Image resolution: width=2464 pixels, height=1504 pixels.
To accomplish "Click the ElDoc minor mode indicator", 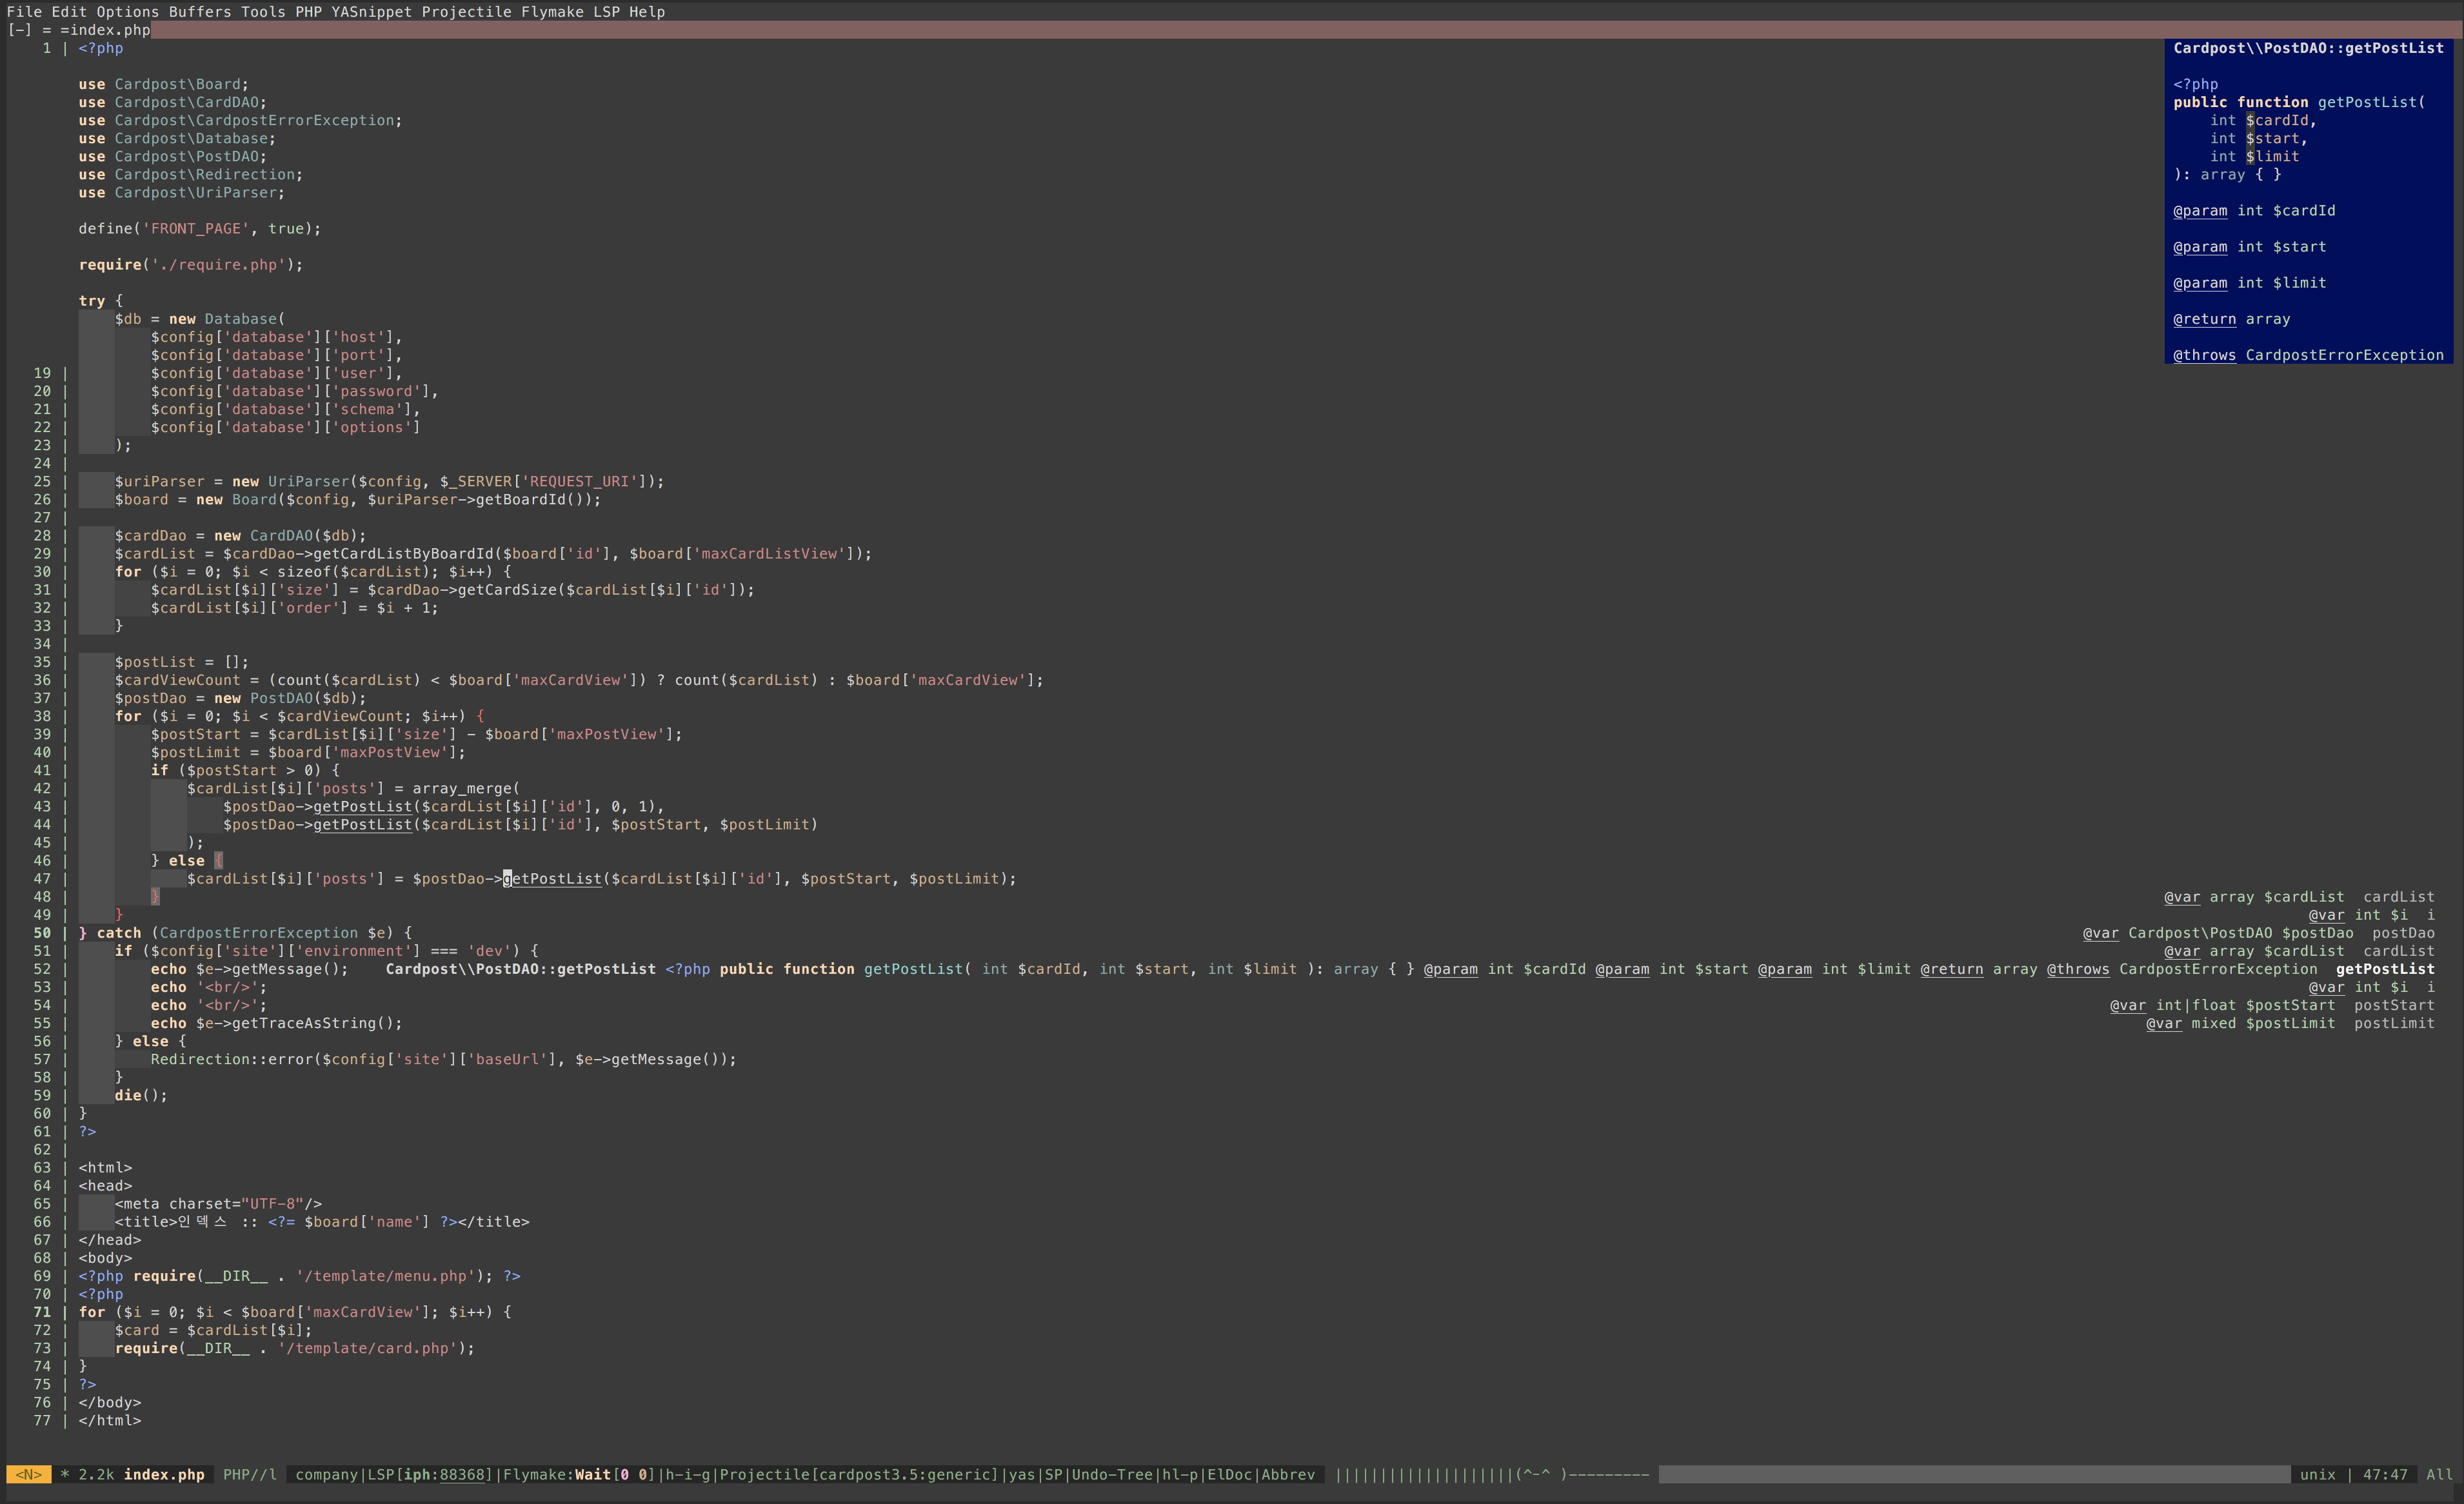I will 1229,1474.
